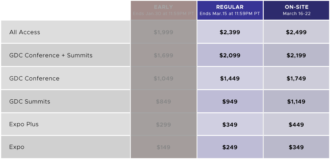Click the greyed-out EARLY column header

(164, 10)
